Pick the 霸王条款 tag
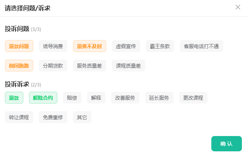Screen dimensions: 248x154 pos(160,46)
